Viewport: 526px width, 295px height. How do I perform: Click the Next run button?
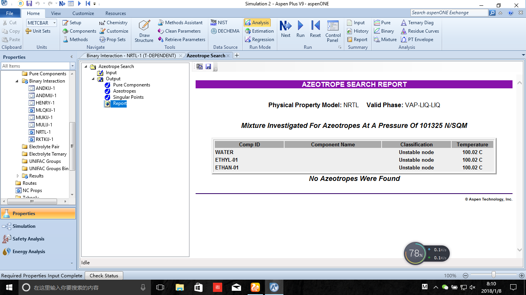(x=286, y=29)
